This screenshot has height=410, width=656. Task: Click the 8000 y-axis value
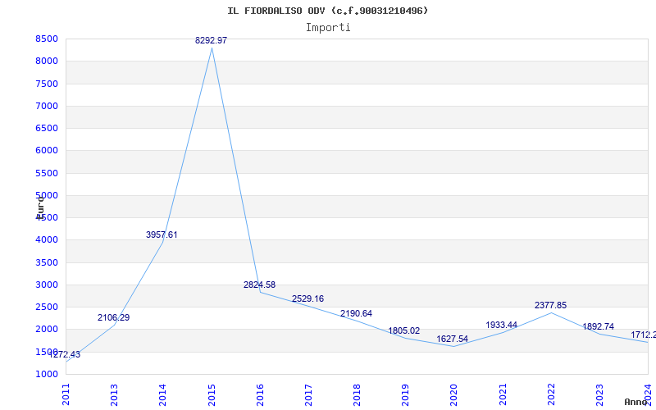(47, 61)
